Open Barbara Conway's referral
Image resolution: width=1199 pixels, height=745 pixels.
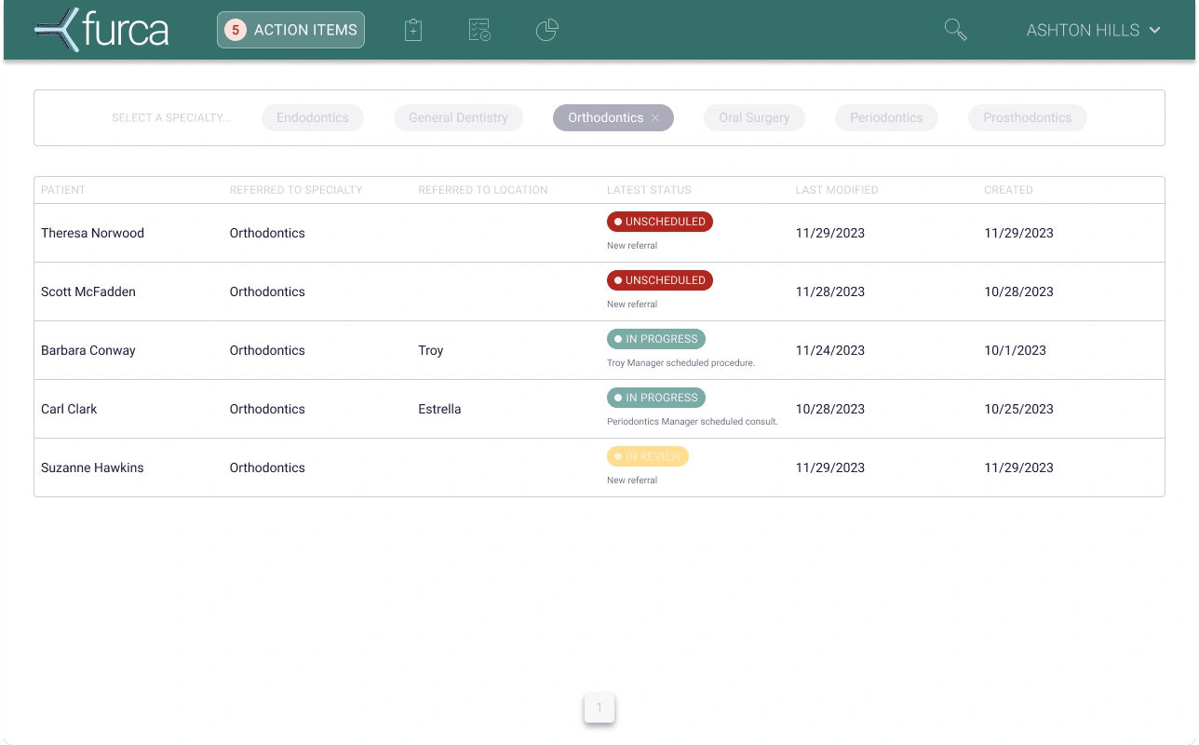[599, 350]
